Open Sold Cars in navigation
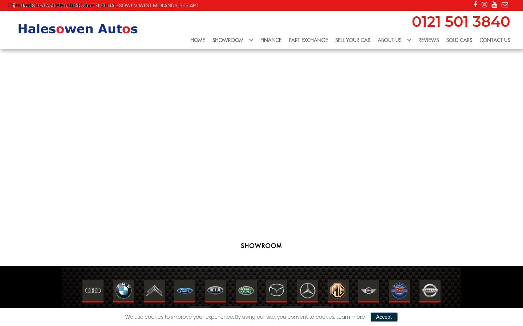The height and width of the screenshot is (326, 523). pyautogui.click(x=459, y=40)
